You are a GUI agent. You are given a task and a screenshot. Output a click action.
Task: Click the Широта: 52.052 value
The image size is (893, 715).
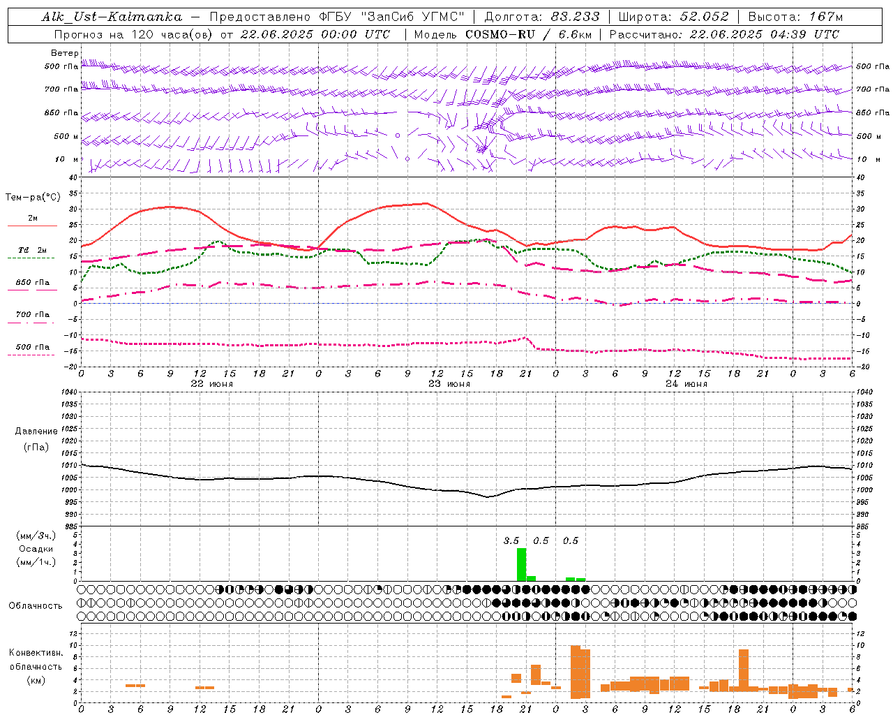click(x=674, y=17)
